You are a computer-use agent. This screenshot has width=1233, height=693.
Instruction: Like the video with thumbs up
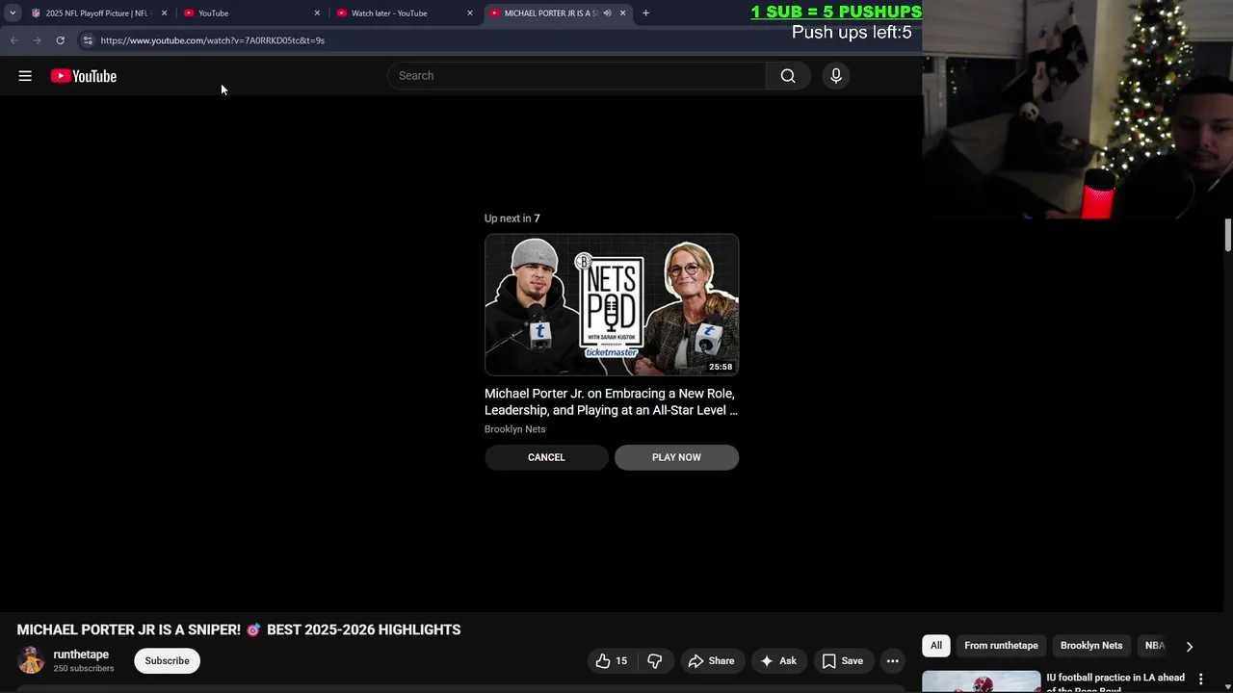pos(612,661)
